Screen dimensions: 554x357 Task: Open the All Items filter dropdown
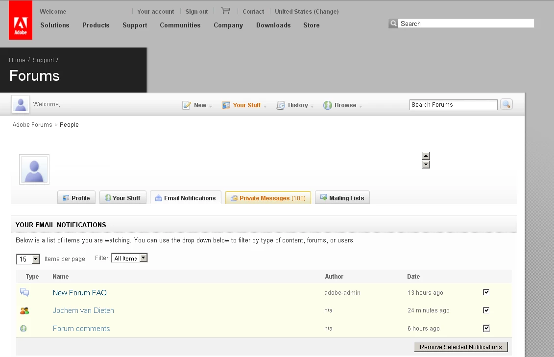[129, 258]
